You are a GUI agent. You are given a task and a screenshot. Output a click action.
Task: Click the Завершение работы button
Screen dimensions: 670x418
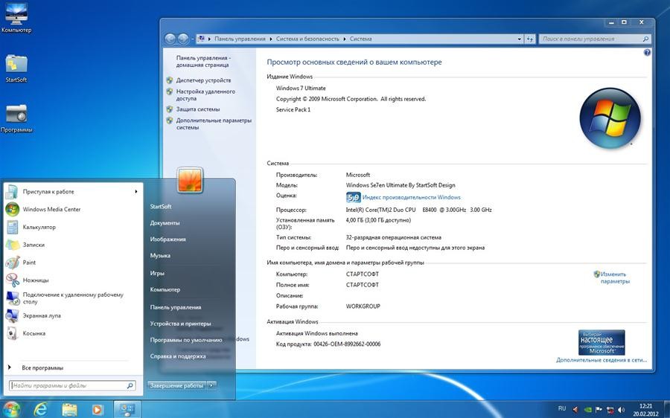[x=176, y=385]
